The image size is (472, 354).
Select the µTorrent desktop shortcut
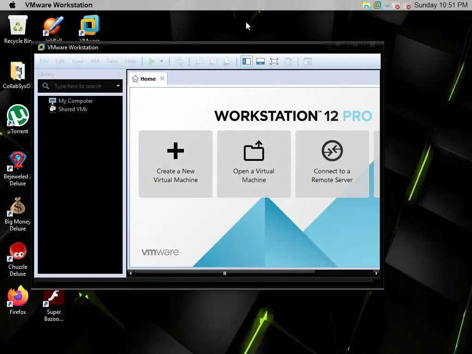click(18, 119)
